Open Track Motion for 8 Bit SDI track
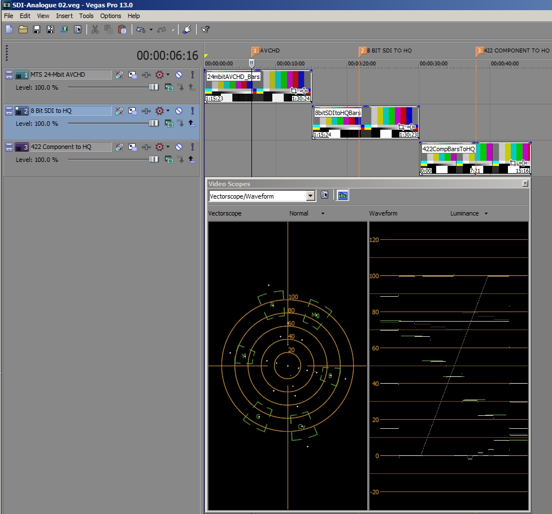The image size is (552, 514). 132,111
